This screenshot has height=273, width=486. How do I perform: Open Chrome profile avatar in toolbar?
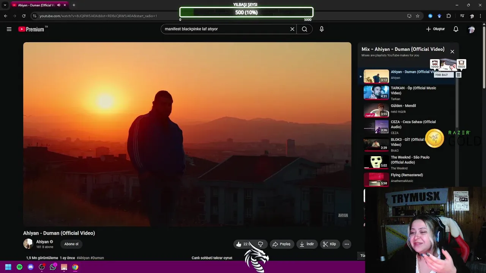click(x=472, y=16)
